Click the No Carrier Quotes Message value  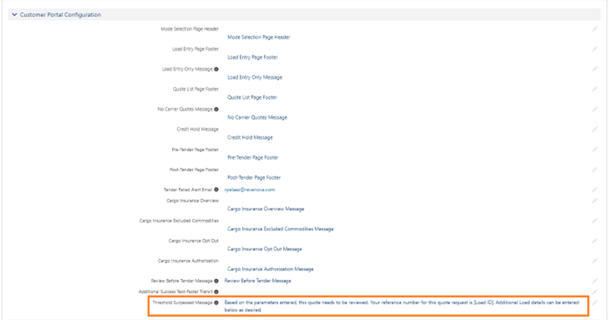tap(257, 117)
